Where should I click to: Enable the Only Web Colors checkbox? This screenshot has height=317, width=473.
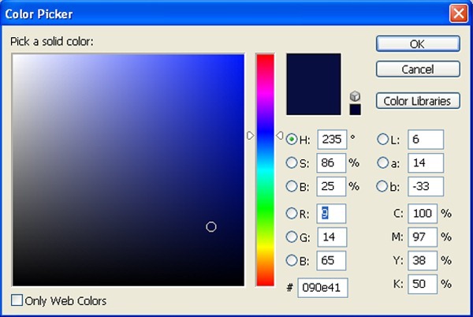(17, 300)
